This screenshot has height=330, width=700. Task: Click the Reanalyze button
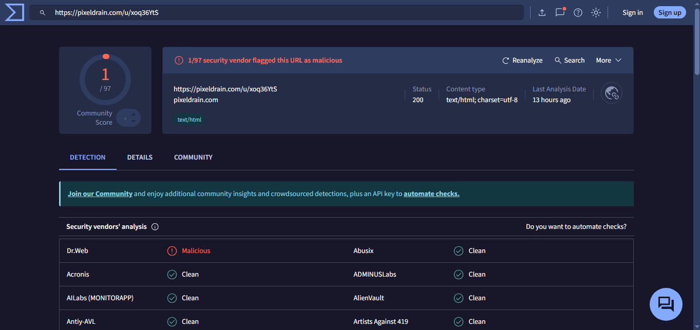click(x=522, y=61)
